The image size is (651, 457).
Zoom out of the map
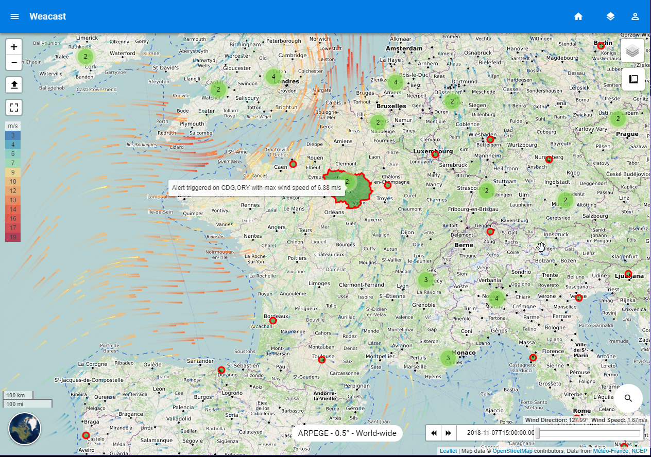[x=14, y=62]
